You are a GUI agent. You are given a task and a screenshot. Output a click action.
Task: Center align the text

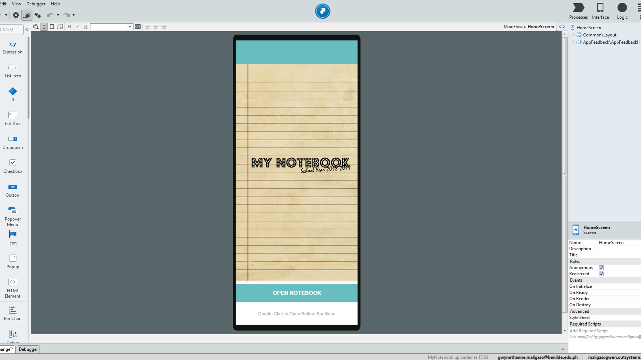pos(156,27)
